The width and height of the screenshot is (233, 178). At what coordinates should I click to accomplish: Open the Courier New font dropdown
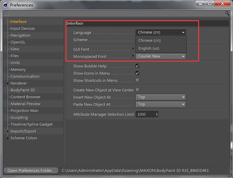click(161, 56)
